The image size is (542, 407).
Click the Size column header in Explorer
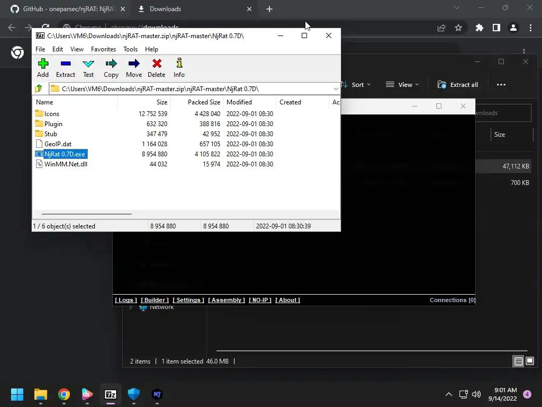(500, 135)
